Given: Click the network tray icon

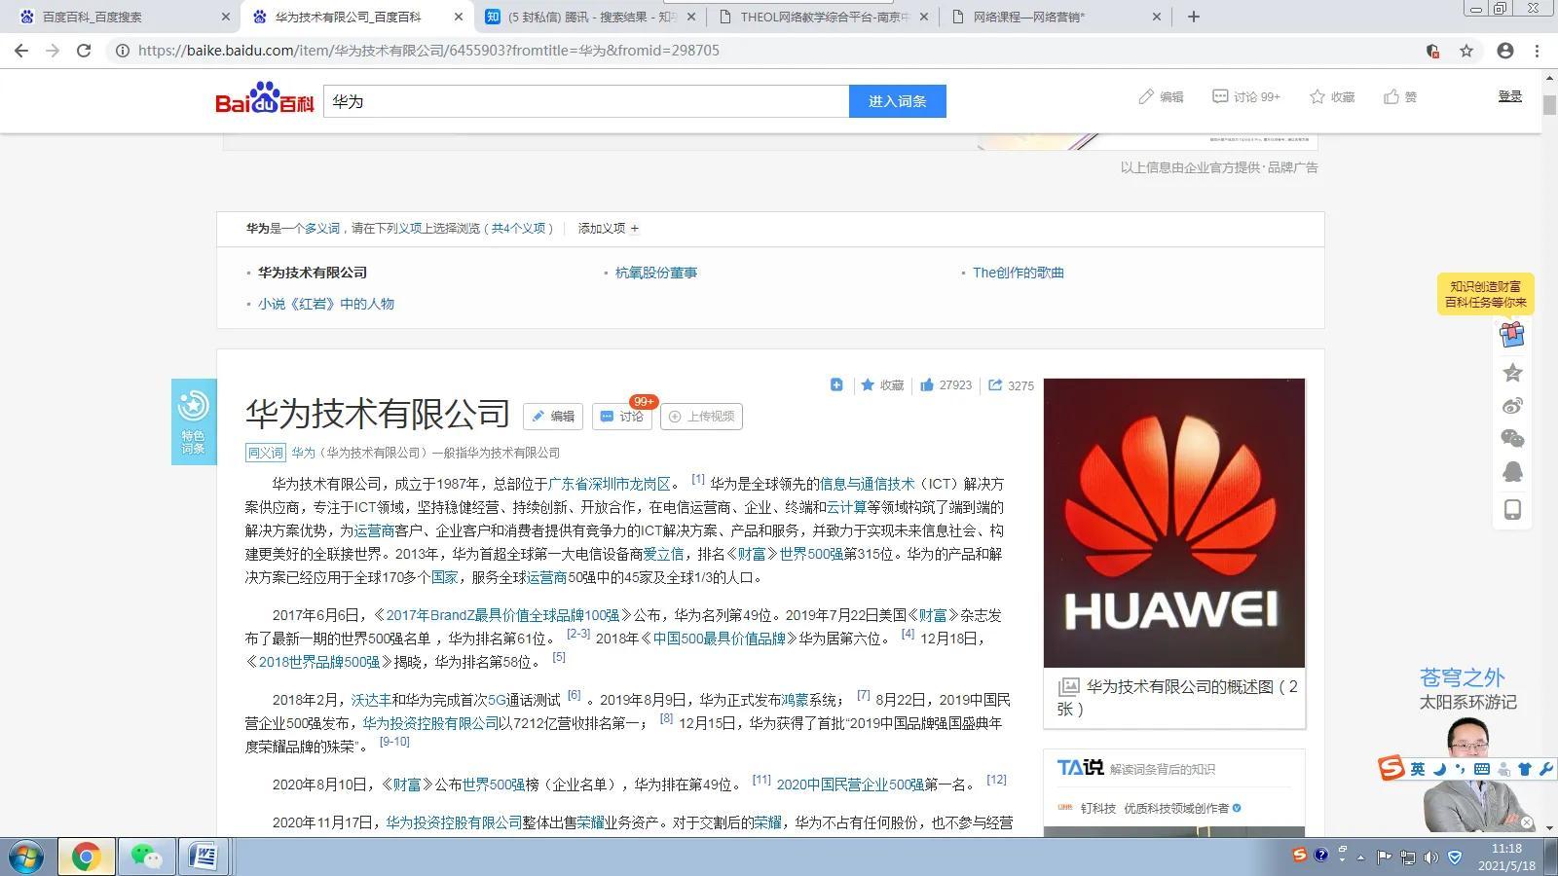Looking at the screenshot, I should [x=1408, y=858].
